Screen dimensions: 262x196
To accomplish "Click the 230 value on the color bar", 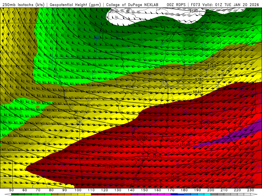I will pos(251,190).
